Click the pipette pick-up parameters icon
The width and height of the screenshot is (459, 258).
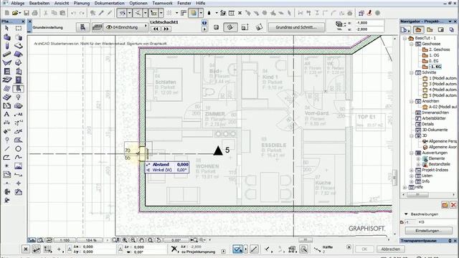coord(101,13)
